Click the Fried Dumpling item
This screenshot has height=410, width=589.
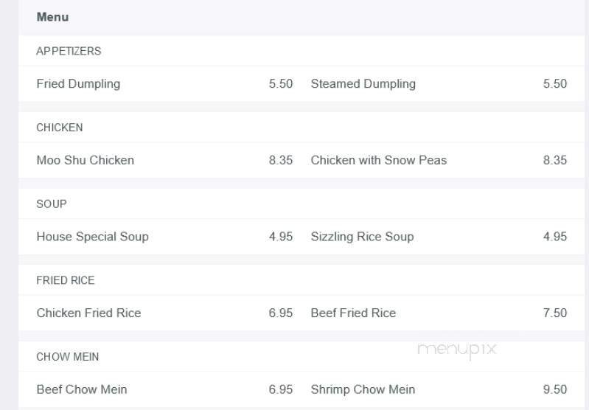[x=78, y=84]
